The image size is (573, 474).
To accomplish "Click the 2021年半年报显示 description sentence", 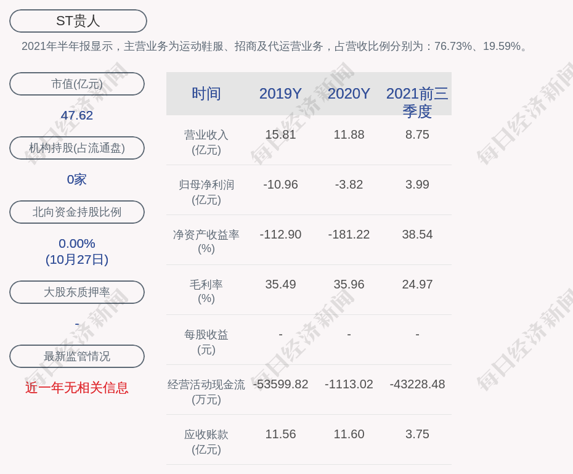I will tap(274, 46).
